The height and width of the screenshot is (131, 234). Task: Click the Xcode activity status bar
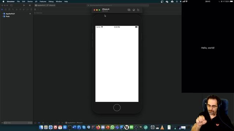click(118, 5)
